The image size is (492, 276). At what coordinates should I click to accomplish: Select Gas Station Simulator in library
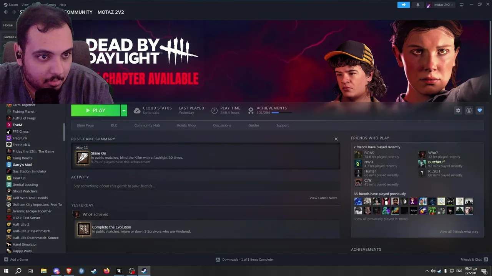[29, 171]
